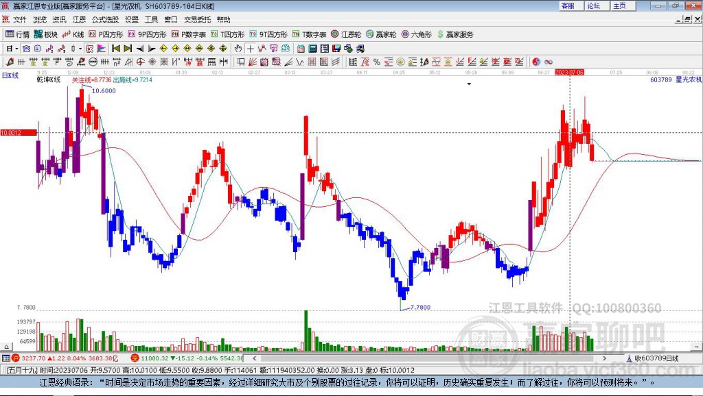Click the yin-yang red blue icon
Viewport: 703px width, 396px height.
[536, 62]
